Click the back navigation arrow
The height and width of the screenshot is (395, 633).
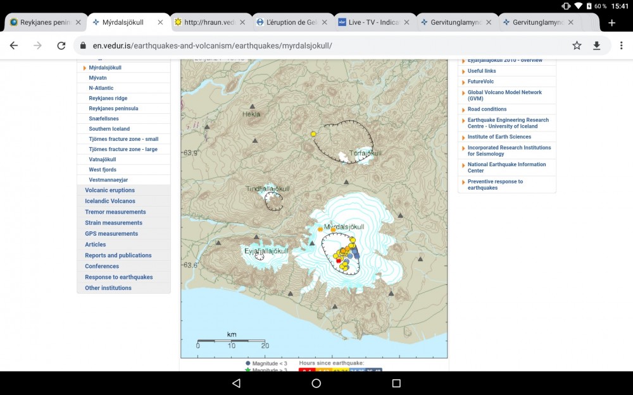click(x=13, y=46)
